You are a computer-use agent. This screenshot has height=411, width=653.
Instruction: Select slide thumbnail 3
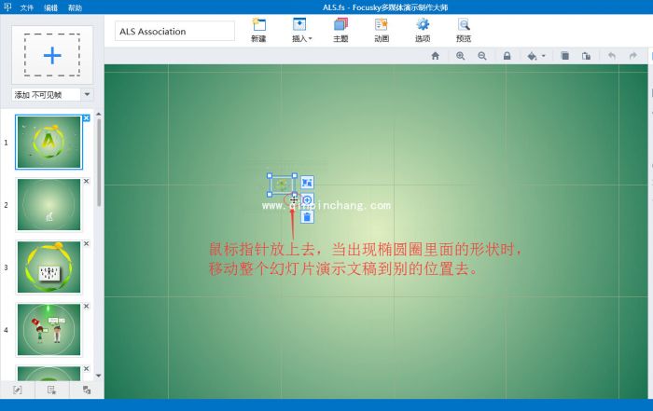pos(49,267)
